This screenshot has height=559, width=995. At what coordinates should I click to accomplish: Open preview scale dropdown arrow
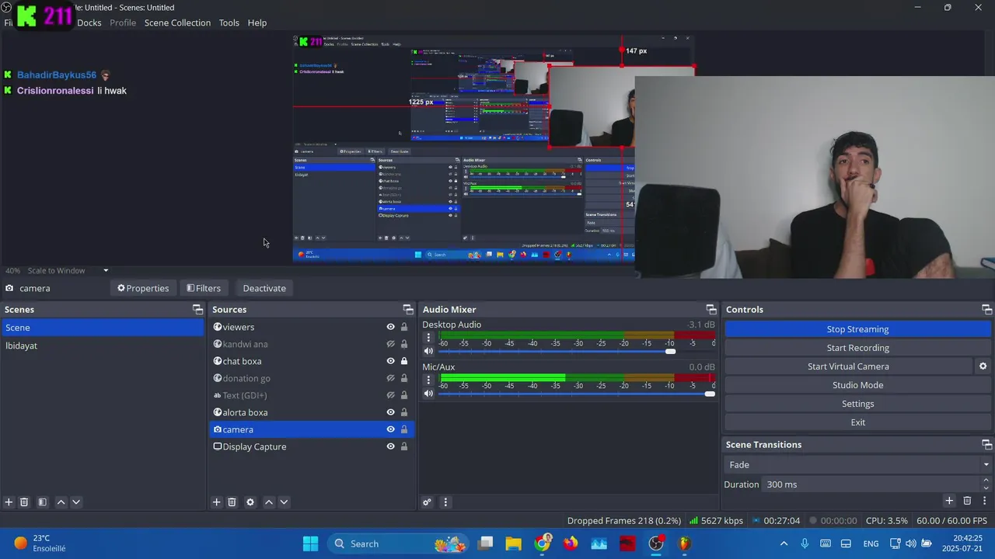(x=106, y=271)
